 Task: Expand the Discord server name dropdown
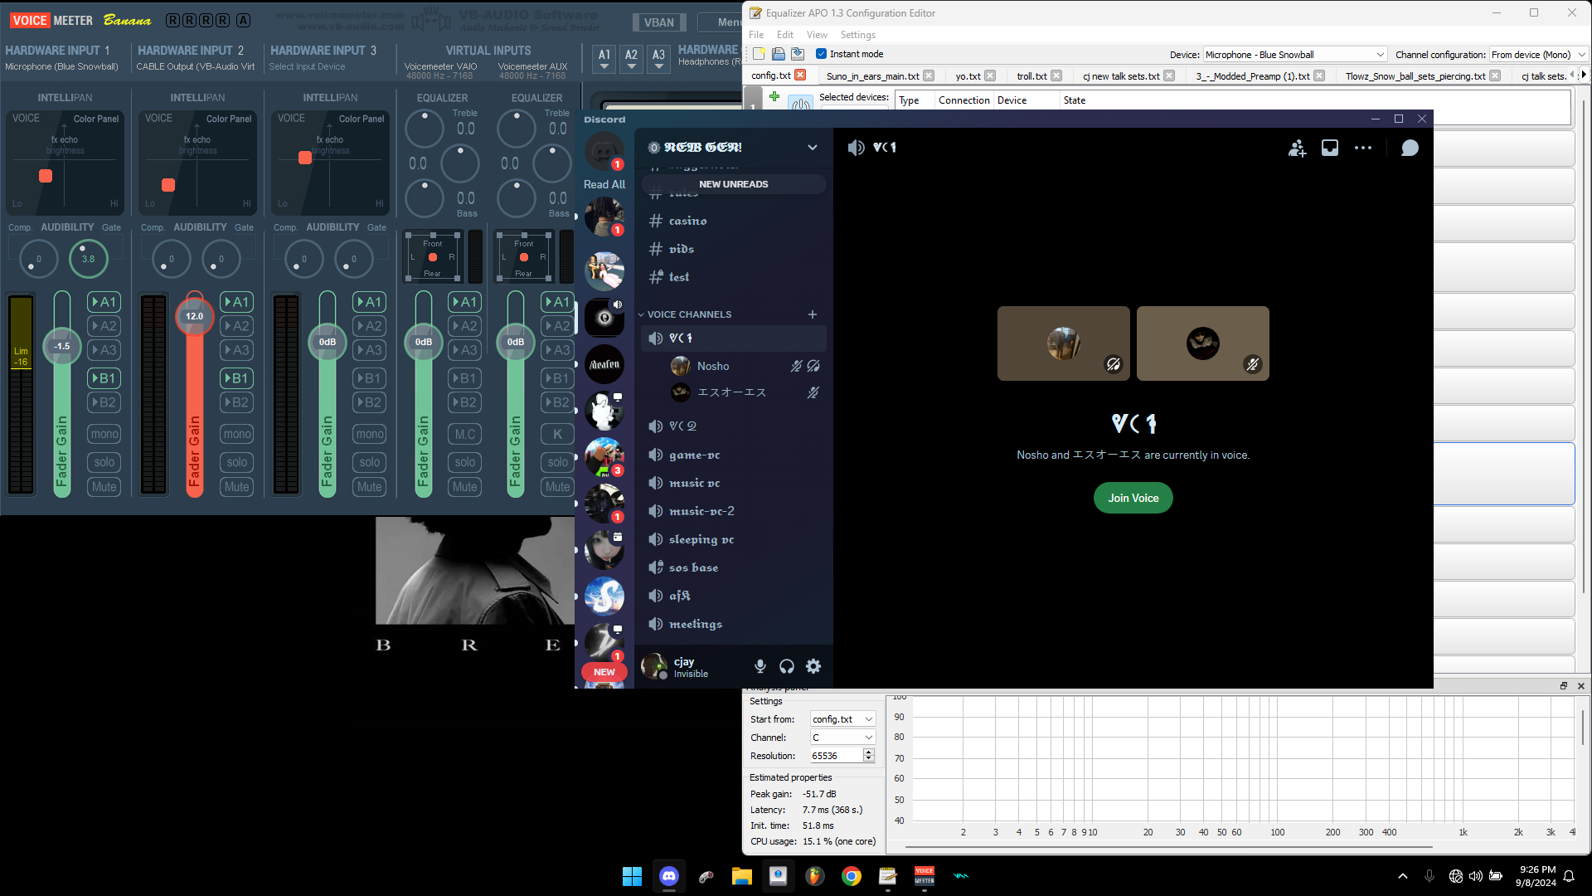(x=813, y=148)
